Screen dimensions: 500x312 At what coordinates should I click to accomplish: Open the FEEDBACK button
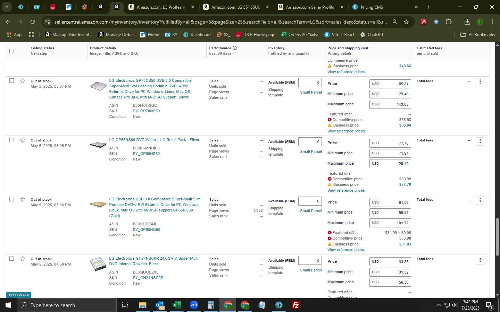pos(17,295)
